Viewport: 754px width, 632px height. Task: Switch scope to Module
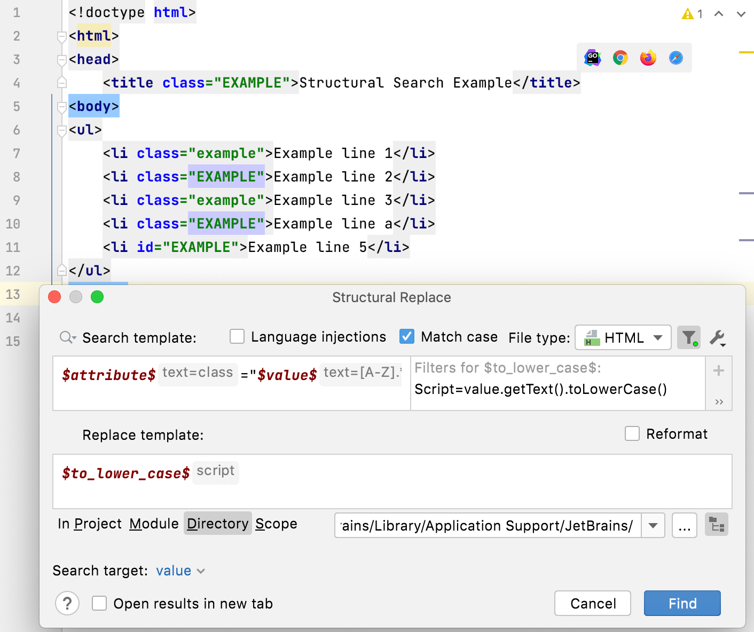coord(154,524)
